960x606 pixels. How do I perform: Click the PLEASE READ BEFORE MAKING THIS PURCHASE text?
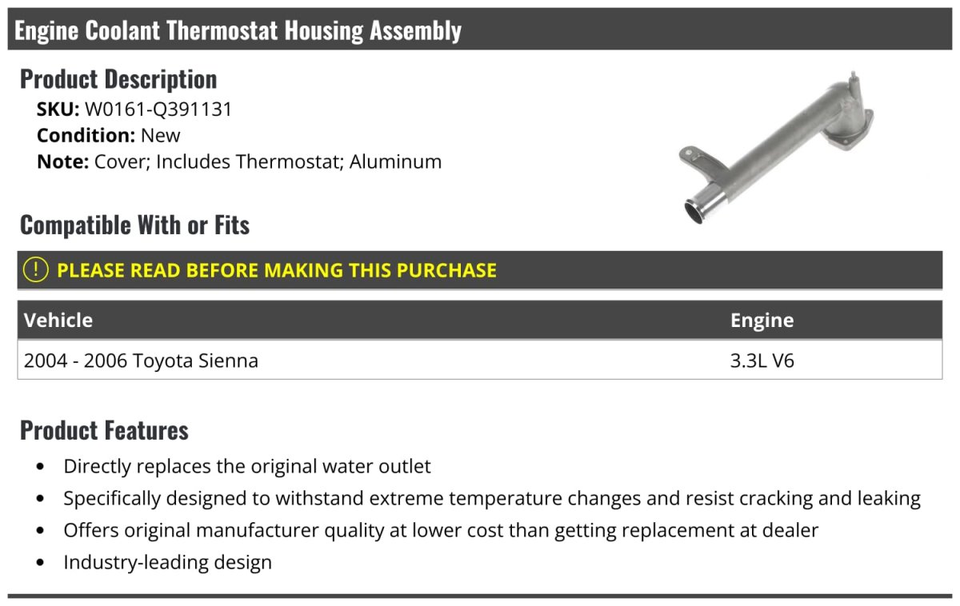click(x=277, y=270)
